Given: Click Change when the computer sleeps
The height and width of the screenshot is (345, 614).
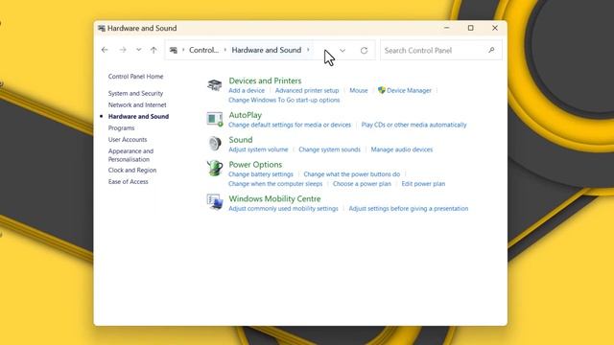Looking at the screenshot, I should 275,183.
